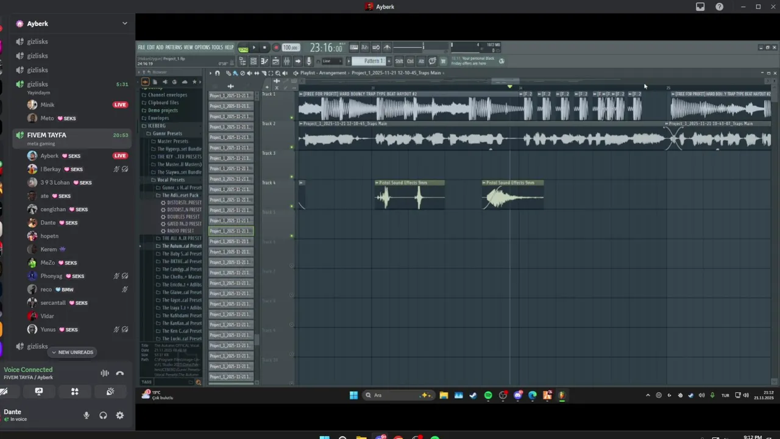Select the first Pistol Sound Effects 9mm clip
The width and height of the screenshot is (780, 439).
409,194
